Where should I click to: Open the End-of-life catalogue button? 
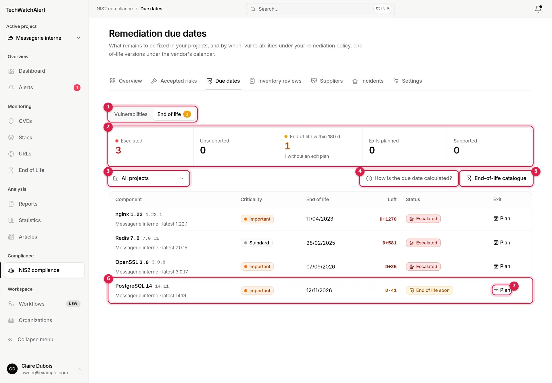tap(496, 178)
